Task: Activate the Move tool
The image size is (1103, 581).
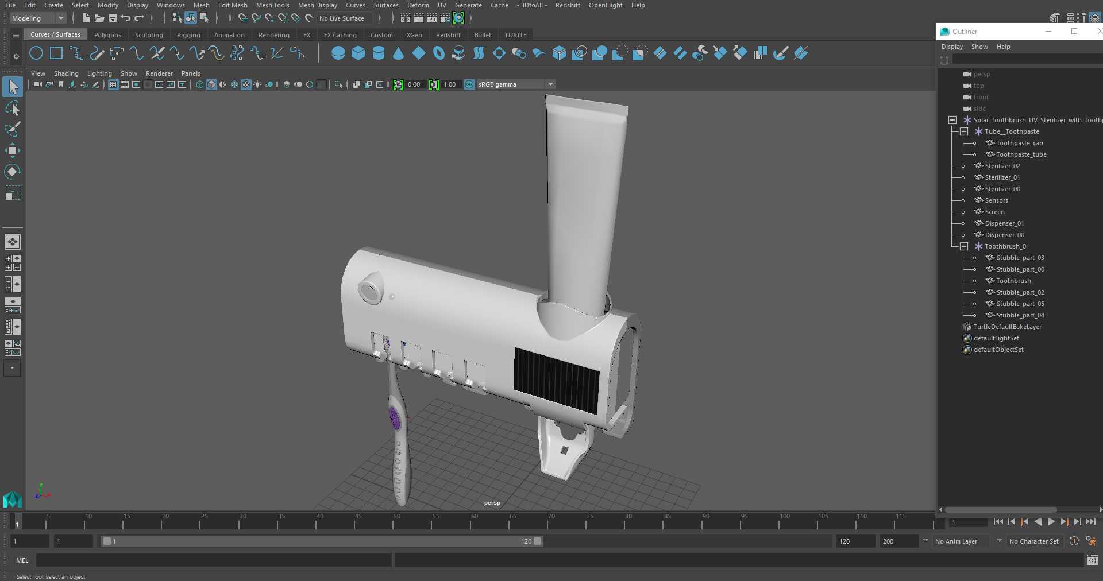Action: [13, 150]
